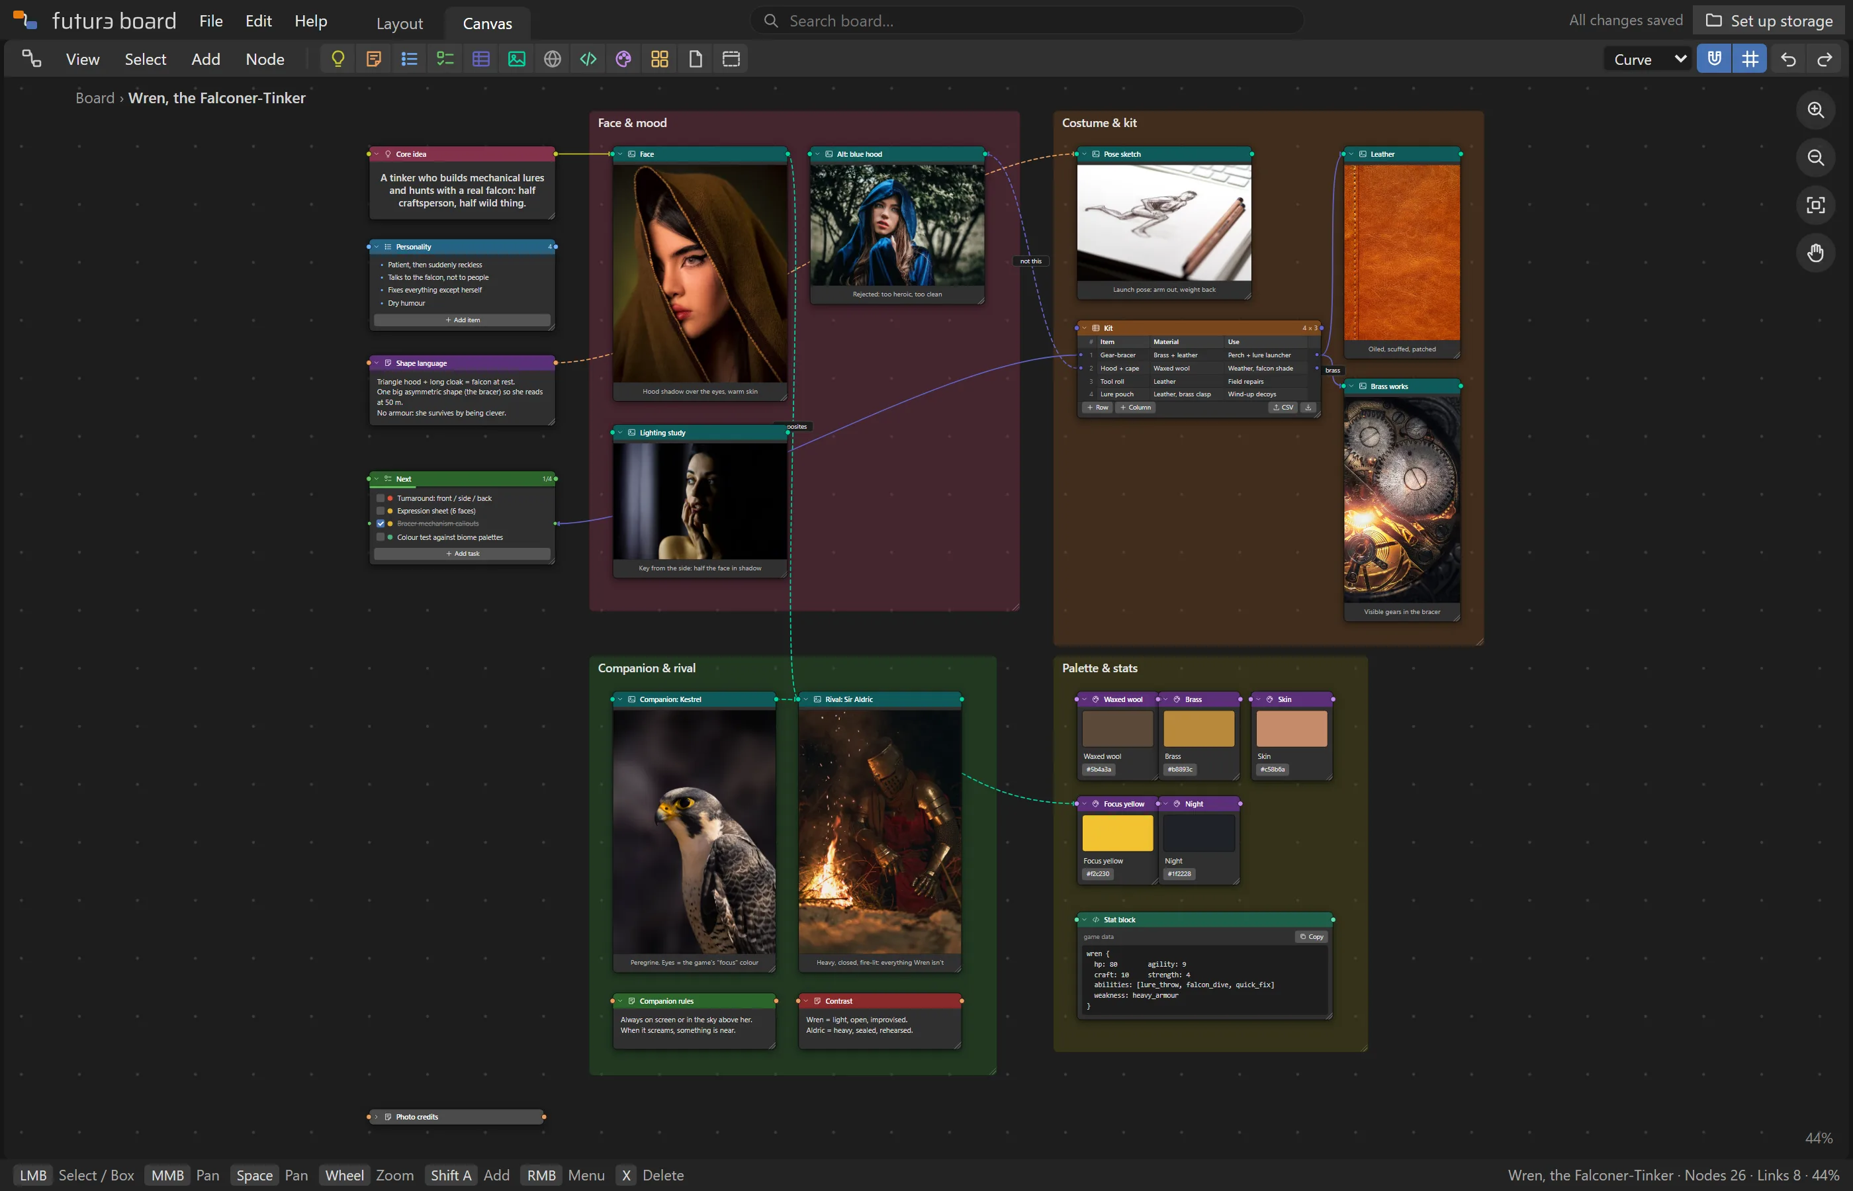Uncheck the Bracer mechanism callouts task
The width and height of the screenshot is (1853, 1191).
coord(381,523)
